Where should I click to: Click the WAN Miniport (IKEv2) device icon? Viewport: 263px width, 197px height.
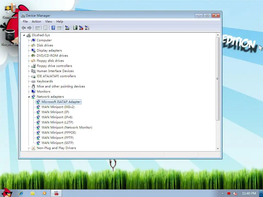point(38,107)
